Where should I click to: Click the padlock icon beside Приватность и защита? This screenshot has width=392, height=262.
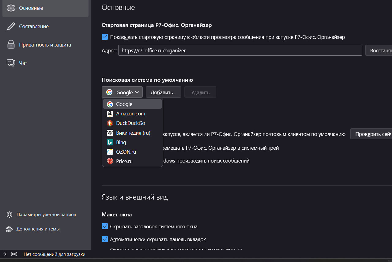(x=11, y=45)
